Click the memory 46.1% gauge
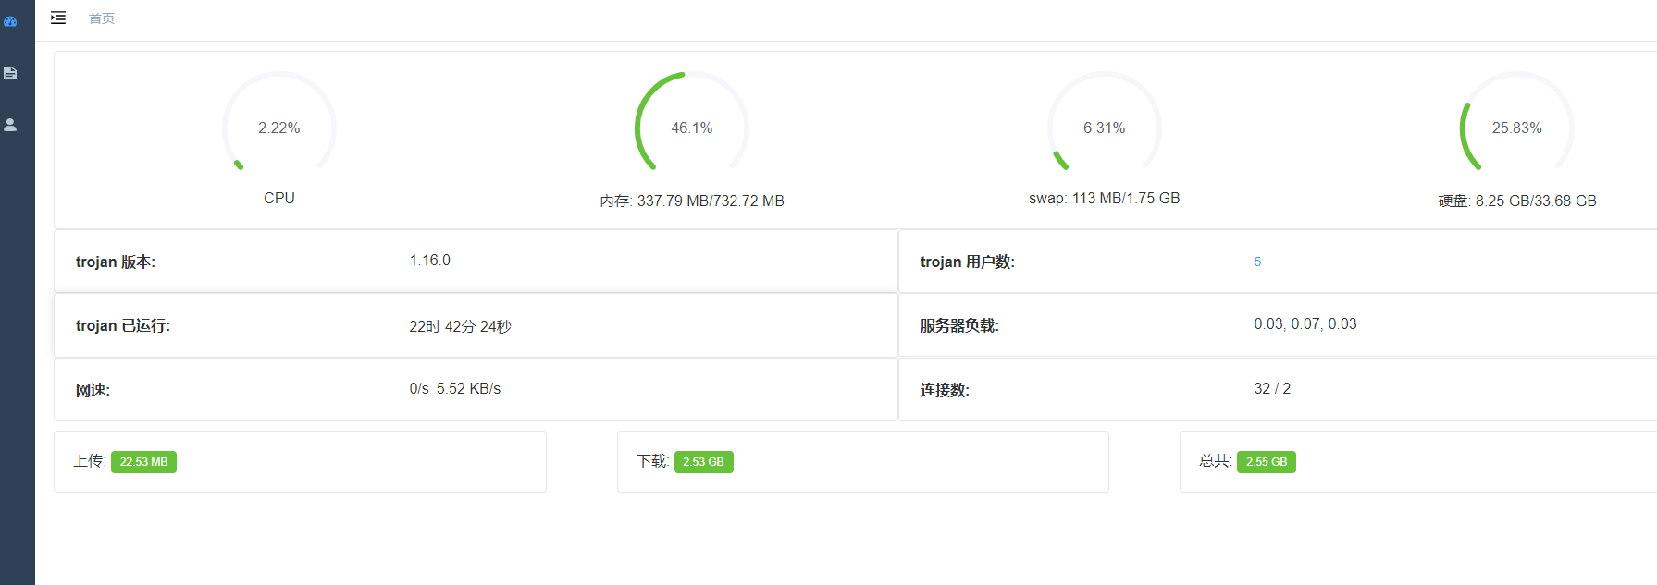Image resolution: width=1657 pixels, height=585 pixels. tap(691, 128)
